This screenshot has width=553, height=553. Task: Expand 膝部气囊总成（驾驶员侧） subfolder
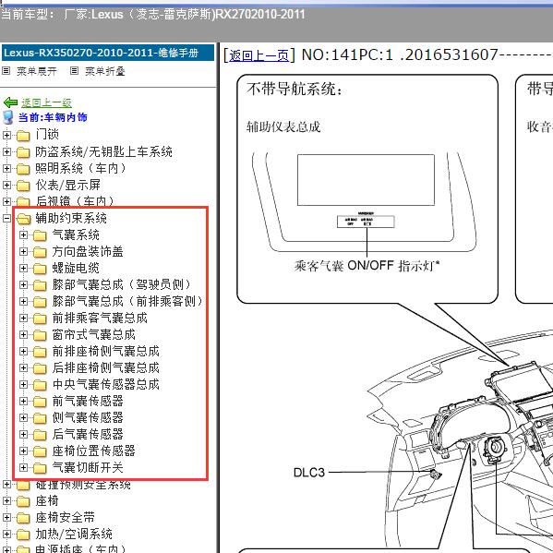tap(23, 284)
